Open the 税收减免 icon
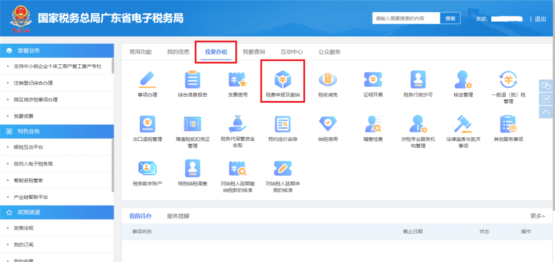The width and height of the screenshot is (555, 262). [x=328, y=80]
